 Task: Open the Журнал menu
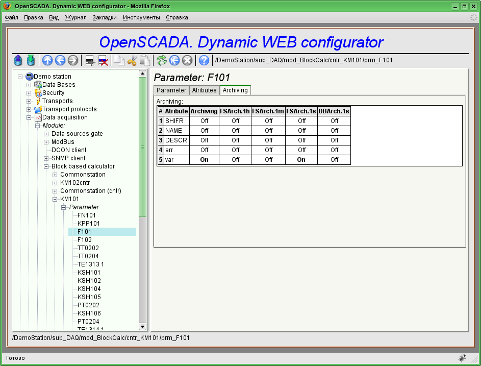tap(76, 17)
